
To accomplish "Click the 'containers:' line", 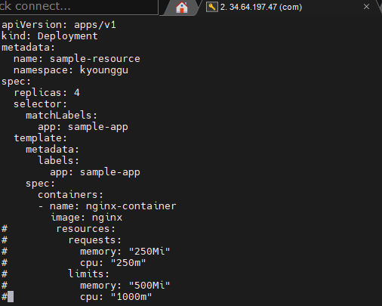I will (70, 195).
